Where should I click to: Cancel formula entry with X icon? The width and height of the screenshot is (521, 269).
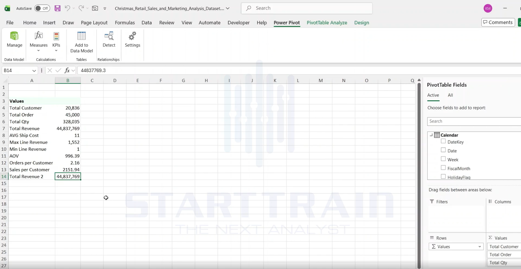pos(50,70)
